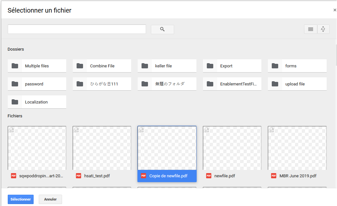The image size is (337, 206).
Task: Click the broken-image placeholder icon on newfile.pdf preview
Action: pyautogui.click(x=206, y=130)
